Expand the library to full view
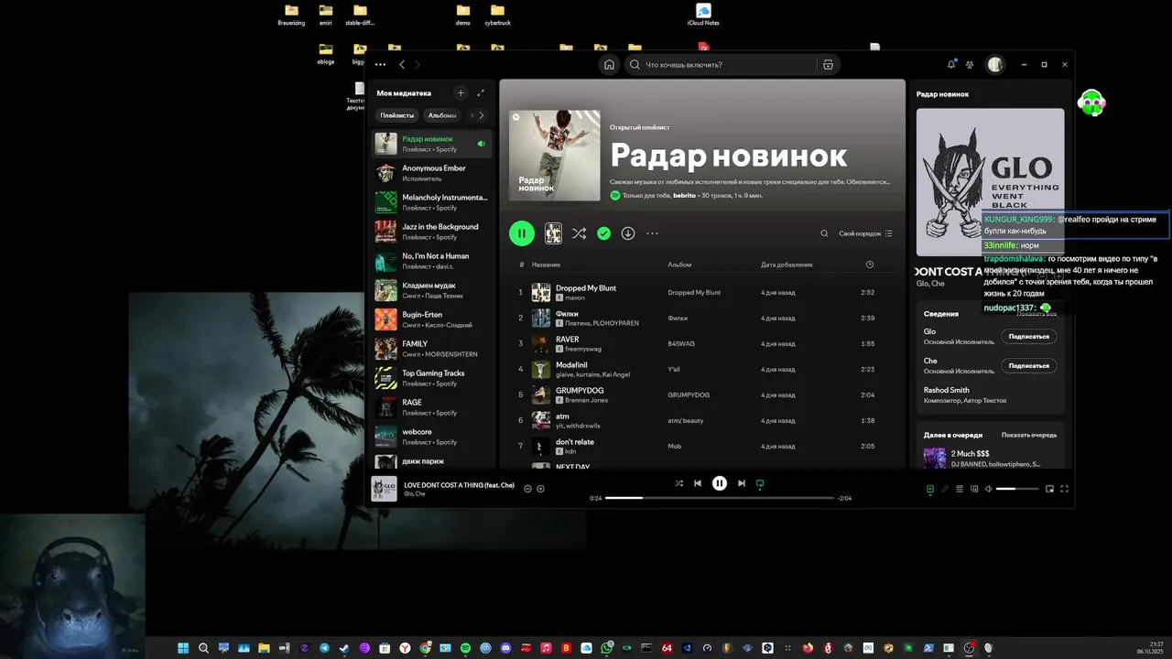Screen dimensions: 1172x659 pos(481,93)
